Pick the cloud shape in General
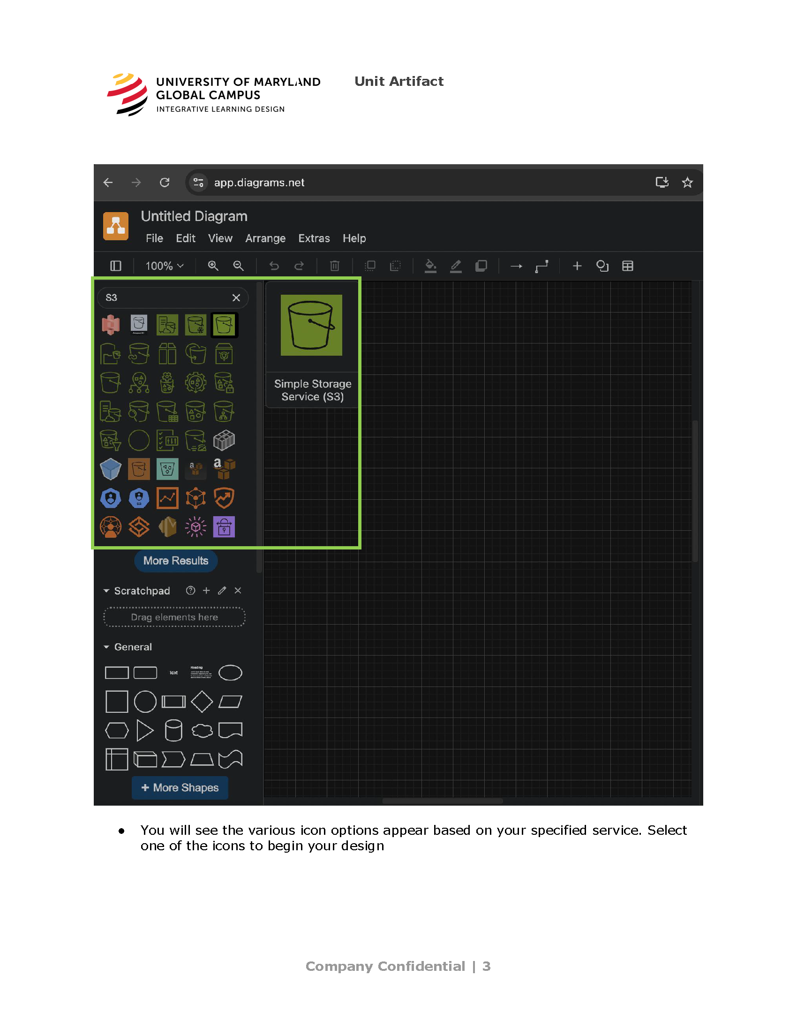797x1022 pixels. (x=202, y=731)
